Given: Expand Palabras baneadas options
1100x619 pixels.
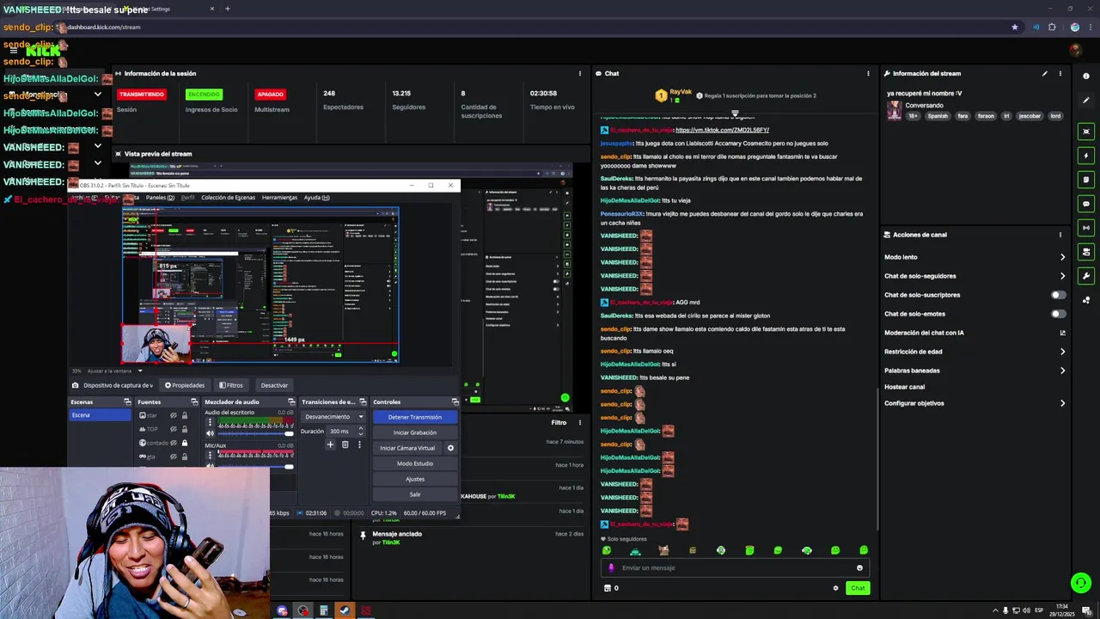Looking at the screenshot, I should 1062,371.
